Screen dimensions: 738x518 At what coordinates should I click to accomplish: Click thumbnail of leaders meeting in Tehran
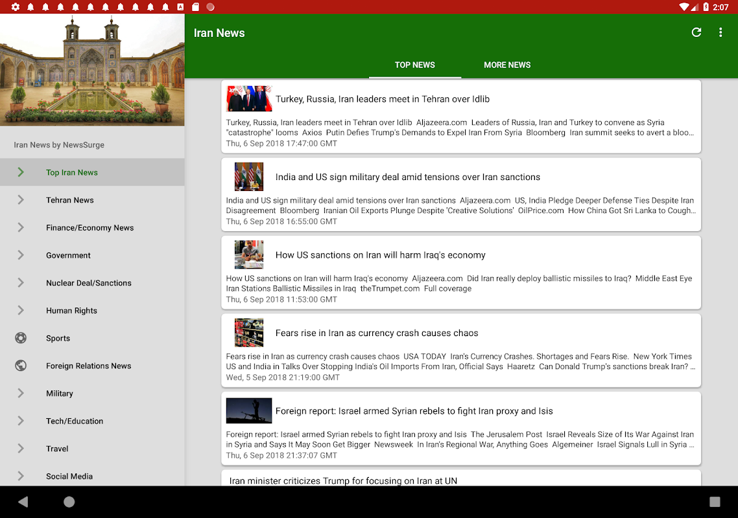click(x=249, y=98)
